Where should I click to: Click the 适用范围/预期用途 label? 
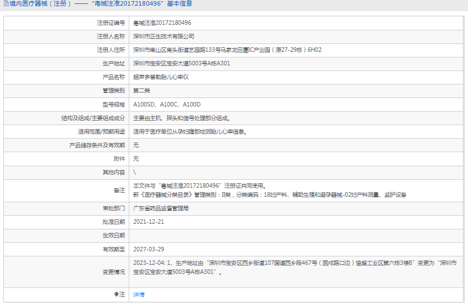click(102, 131)
